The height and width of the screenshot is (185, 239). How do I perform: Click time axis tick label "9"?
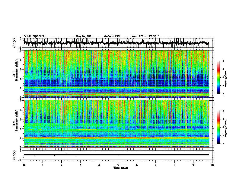[193, 165]
